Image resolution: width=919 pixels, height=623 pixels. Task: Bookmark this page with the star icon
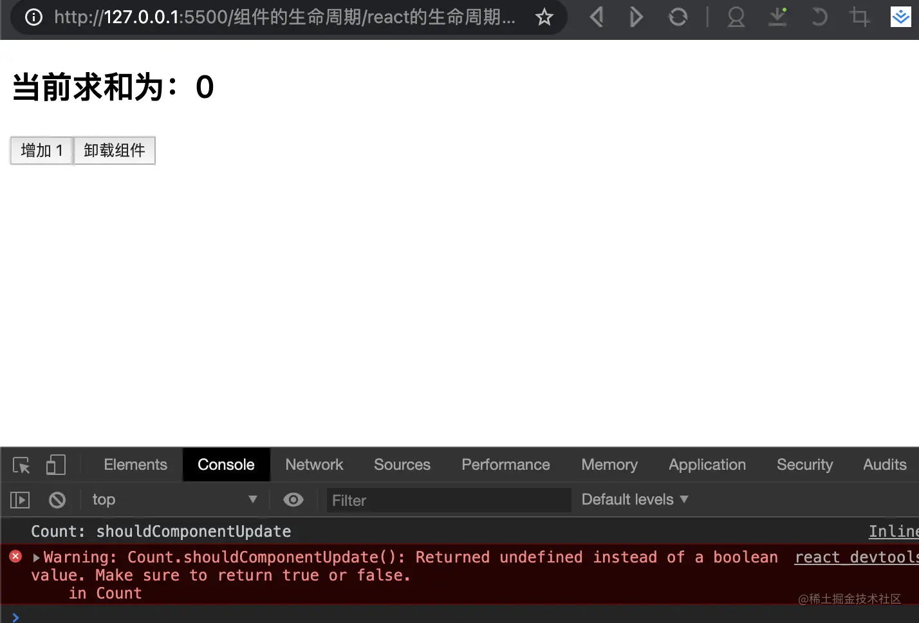click(544, 17)
